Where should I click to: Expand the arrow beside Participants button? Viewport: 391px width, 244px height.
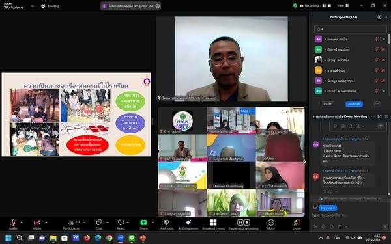(x=84, y=223)
